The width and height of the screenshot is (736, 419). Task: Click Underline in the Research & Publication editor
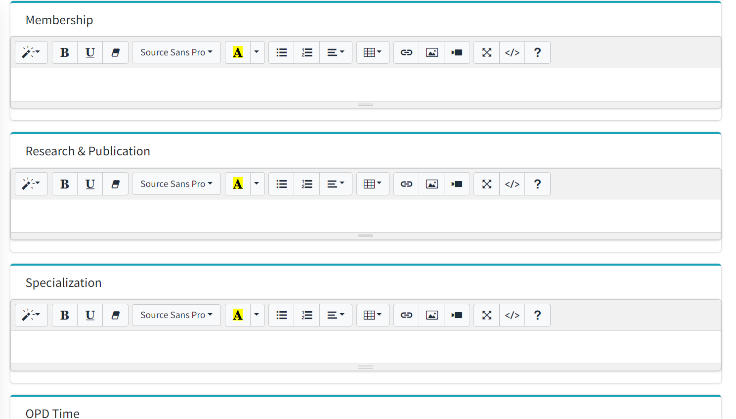coord(90,184)
